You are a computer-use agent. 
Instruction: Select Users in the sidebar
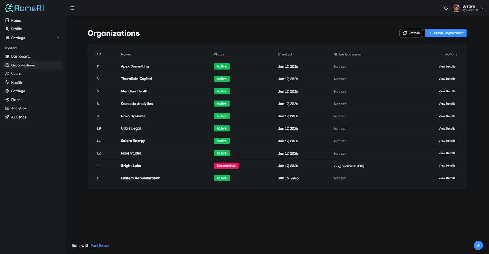click(32, 74)
